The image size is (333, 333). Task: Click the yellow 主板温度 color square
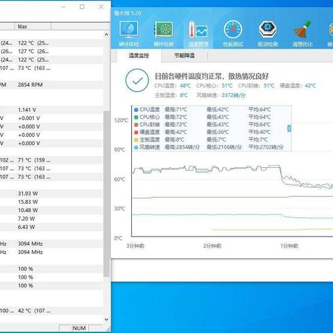click(x=136, y=139)
